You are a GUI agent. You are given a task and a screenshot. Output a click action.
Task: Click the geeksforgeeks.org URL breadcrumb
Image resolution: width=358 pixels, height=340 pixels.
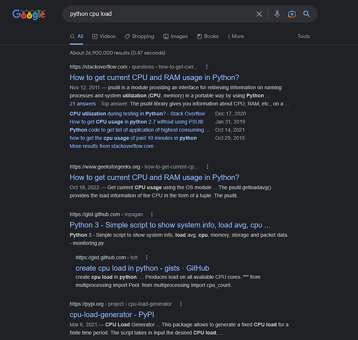(134, 167)
